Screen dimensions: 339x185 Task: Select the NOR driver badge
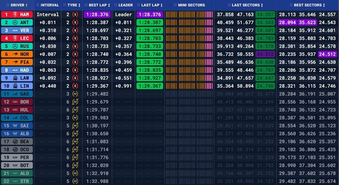(17, 54)
